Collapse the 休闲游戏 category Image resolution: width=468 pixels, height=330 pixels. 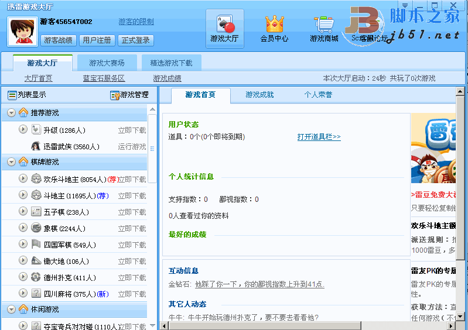11,310
